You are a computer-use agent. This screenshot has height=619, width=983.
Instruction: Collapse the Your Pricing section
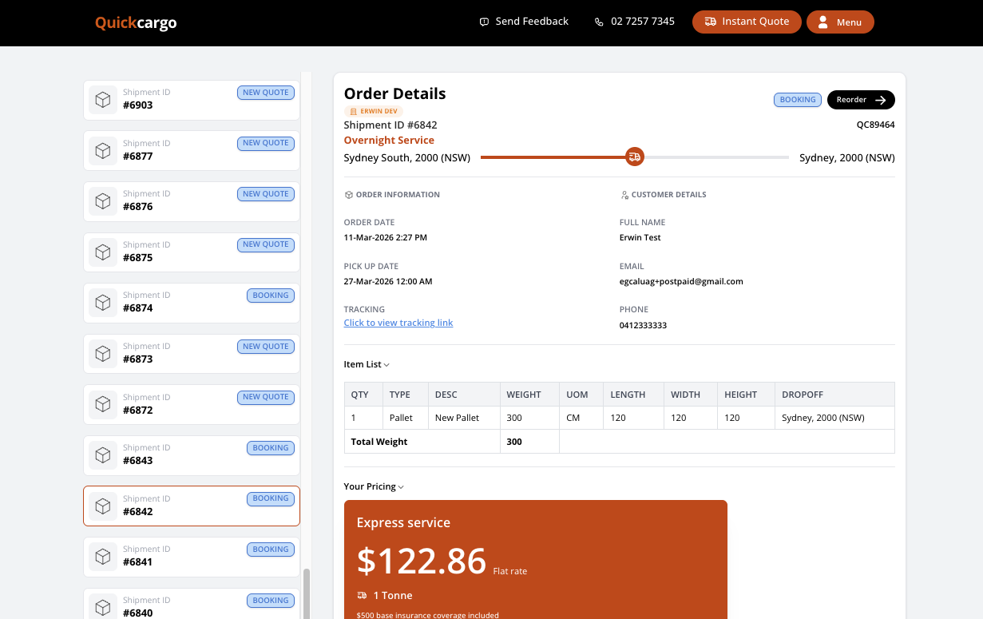point(399,486)
